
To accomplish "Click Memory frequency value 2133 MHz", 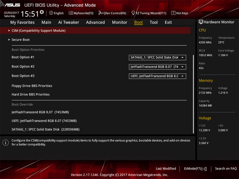I will pyautogui.click(x=205, y=93).
